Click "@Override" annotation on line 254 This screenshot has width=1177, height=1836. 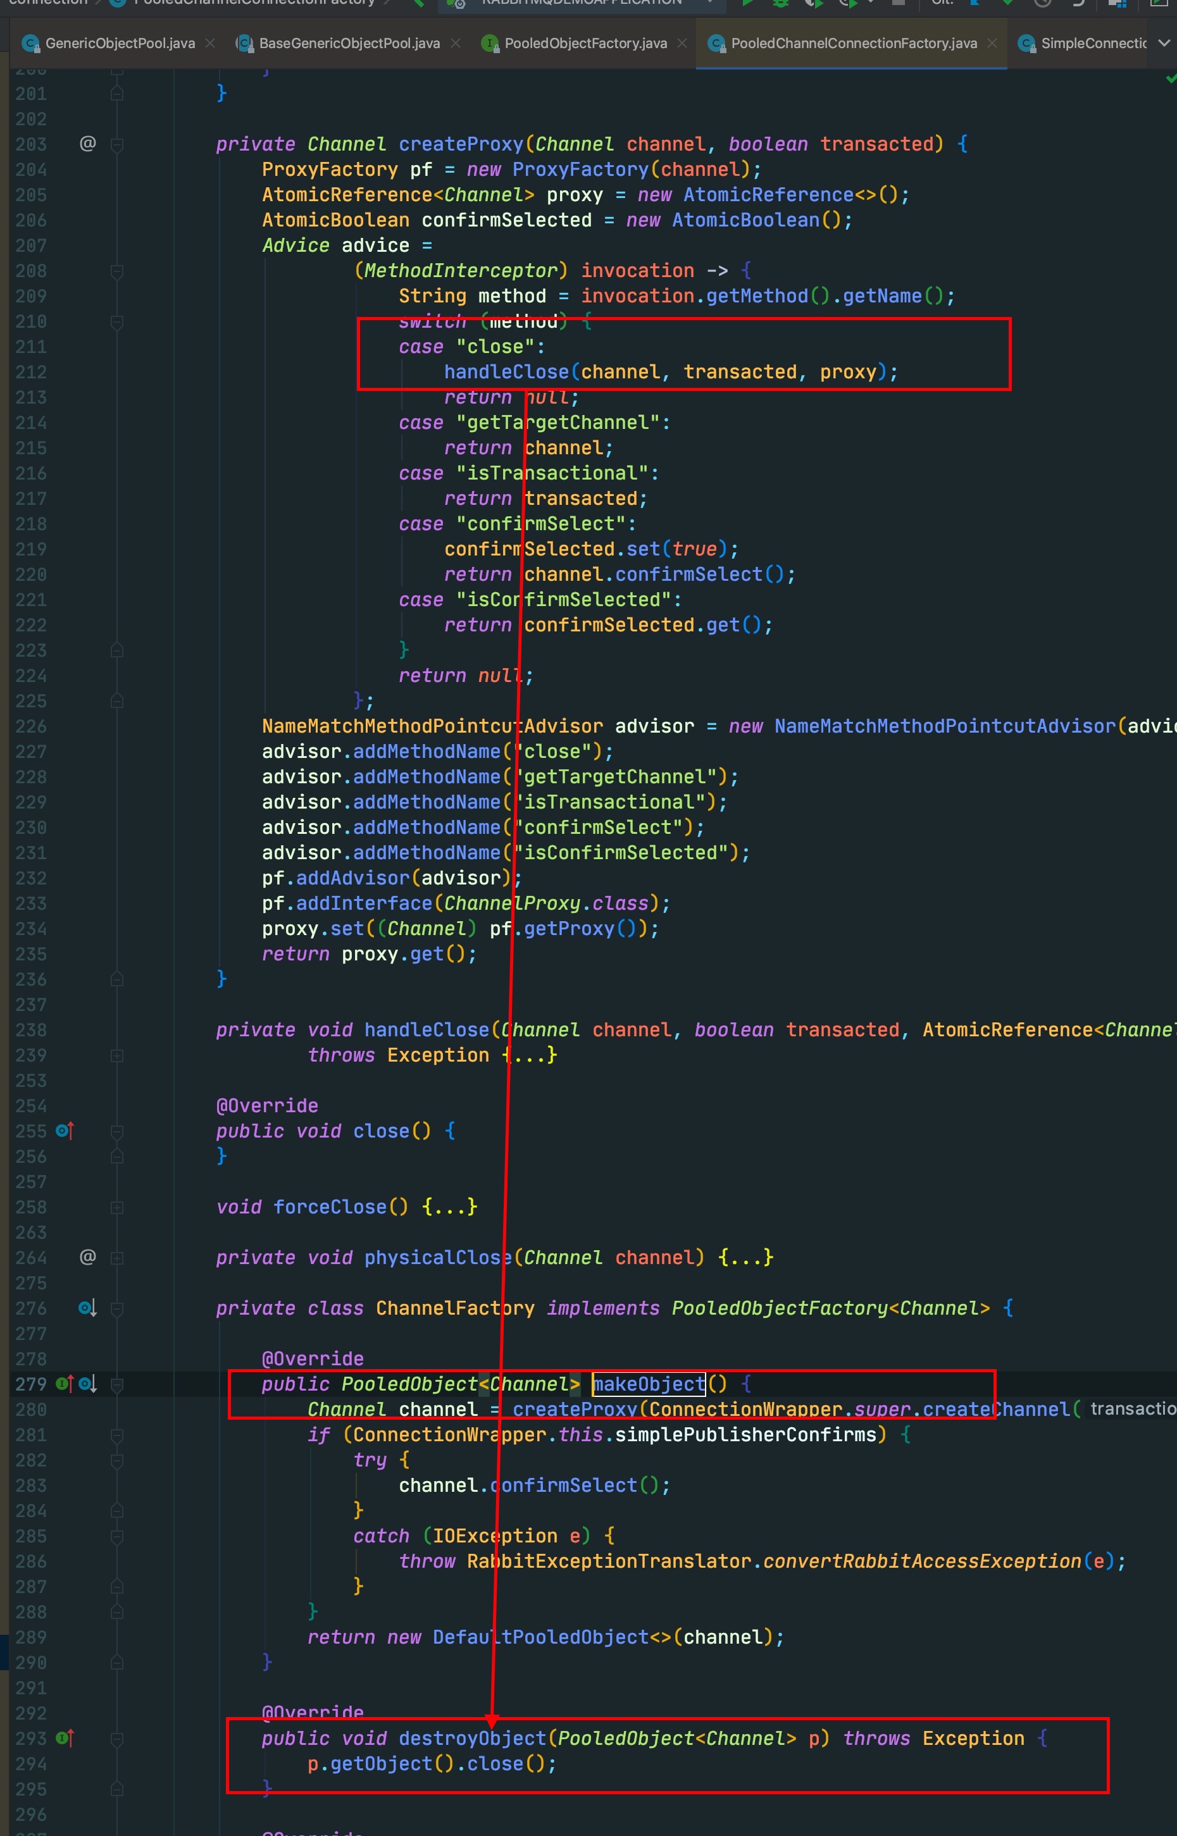pyautogui.click(x=268, y=1105)
